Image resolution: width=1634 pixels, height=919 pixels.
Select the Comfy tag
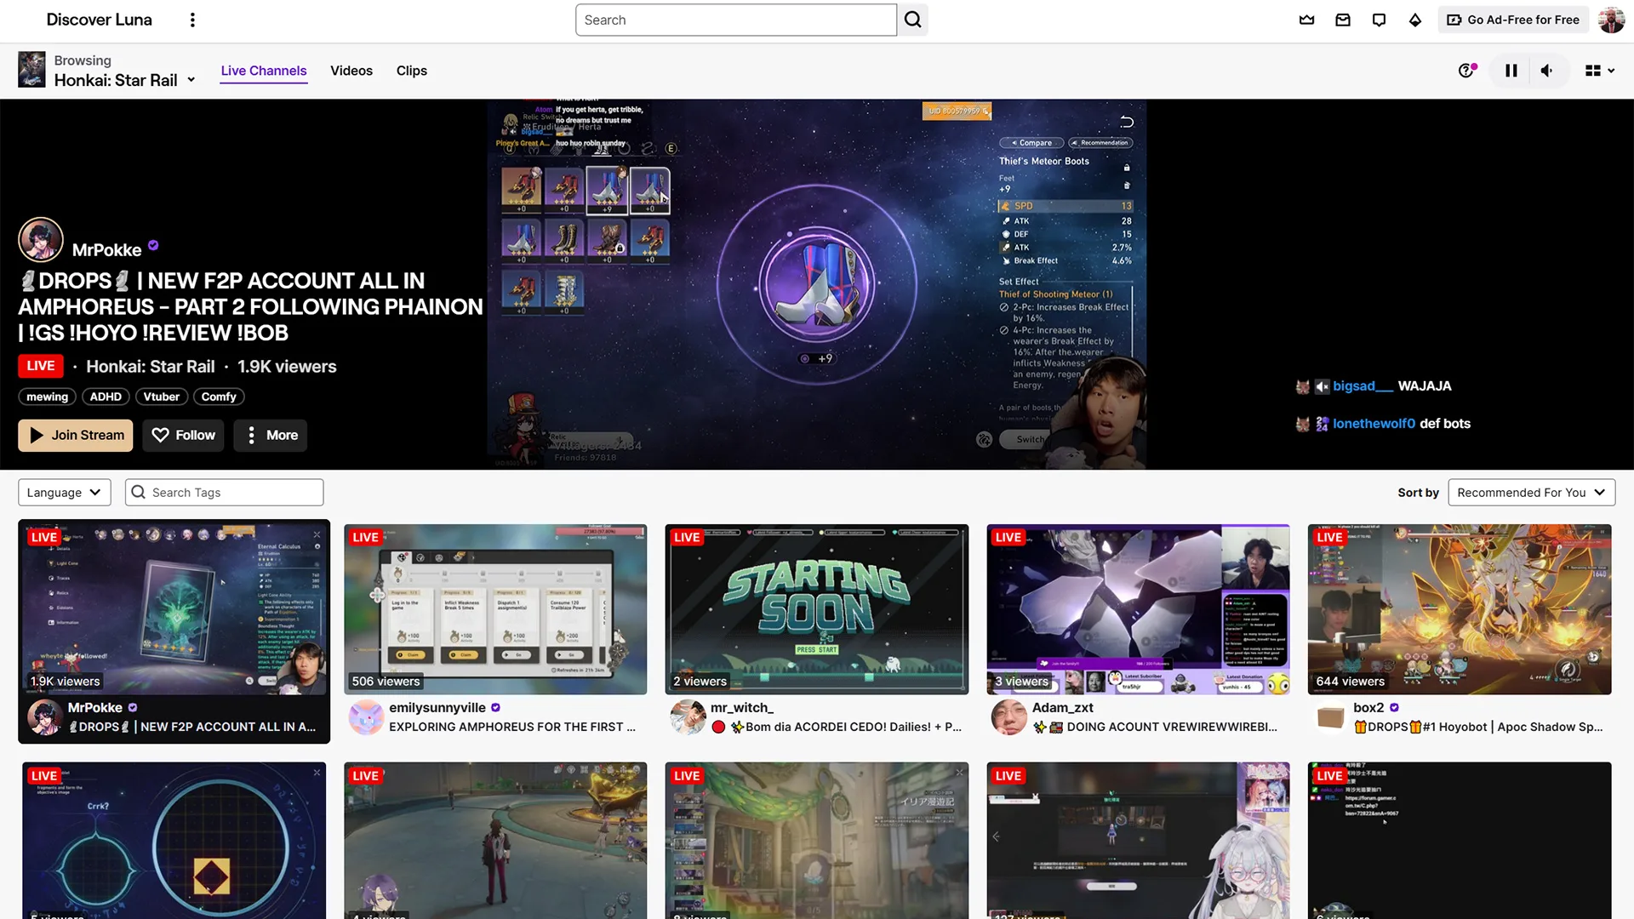click(x=219, y=397)
